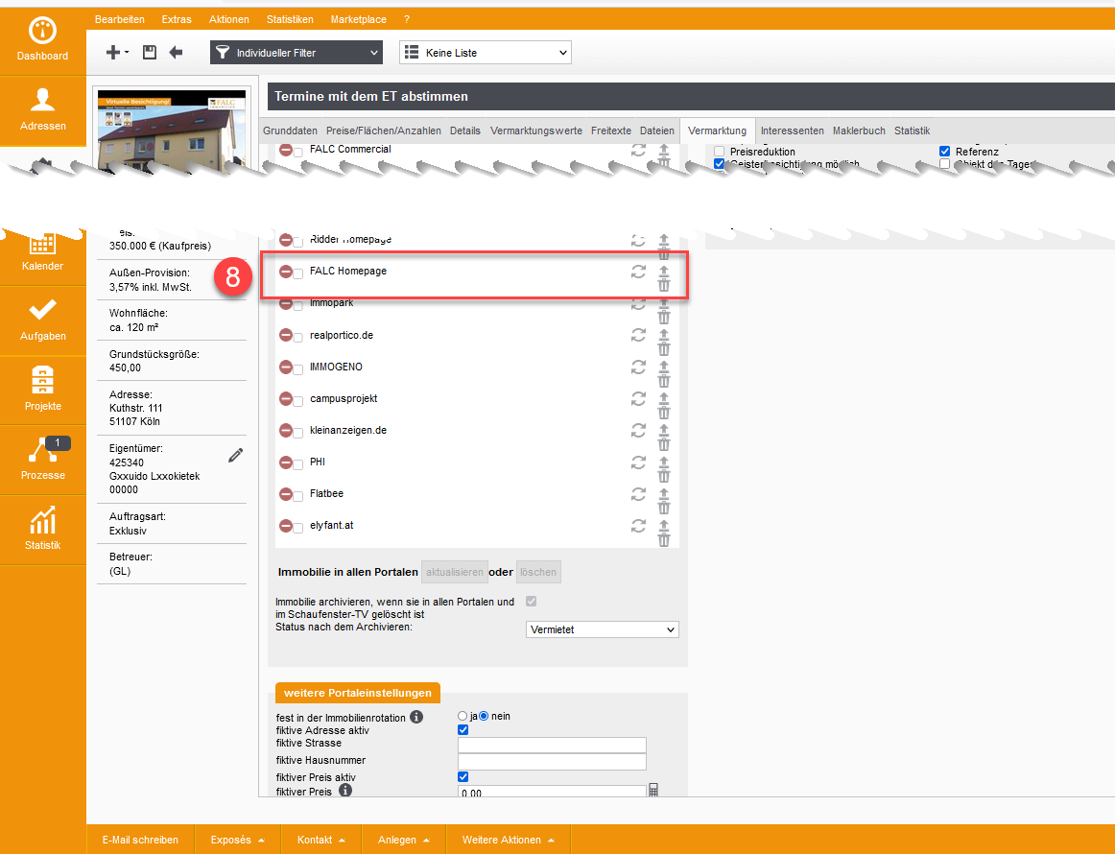The image size is (1115, 854).
Task: Tick the FALC Homepage checkbox
Action: pos(298,273)
